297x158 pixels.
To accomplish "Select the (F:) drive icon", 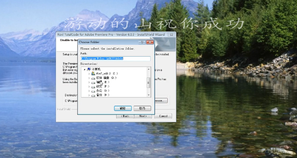I will (x=93, y=87).
